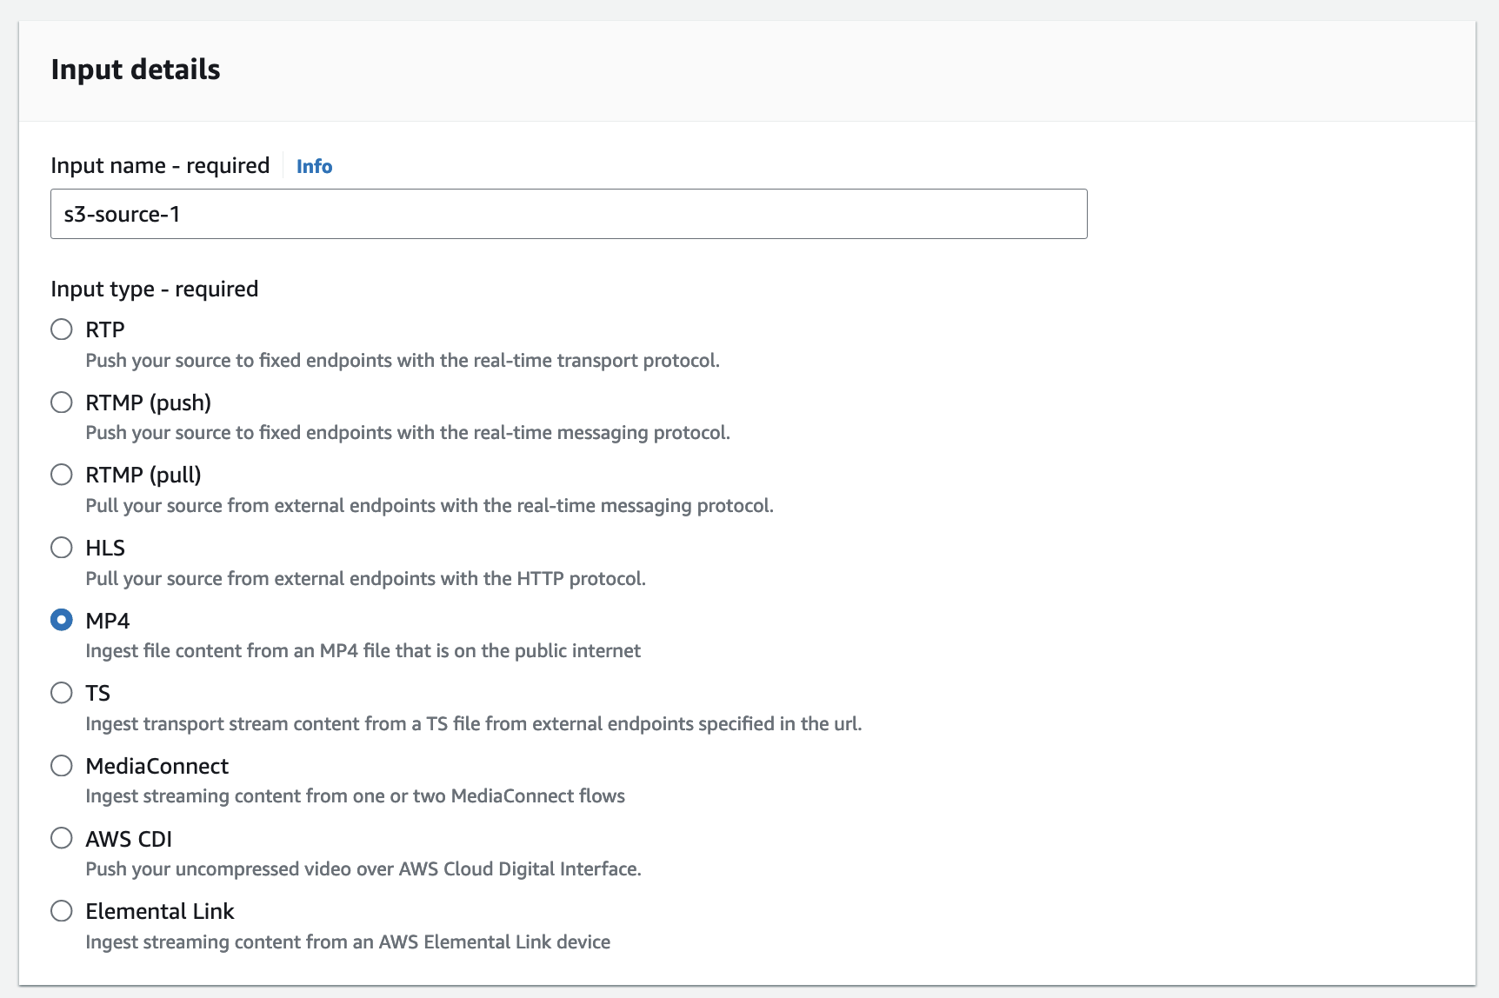Click the selected MP4 radio button
The image size is (1499, 998).
pyautogui.click(x=62, y=620)
